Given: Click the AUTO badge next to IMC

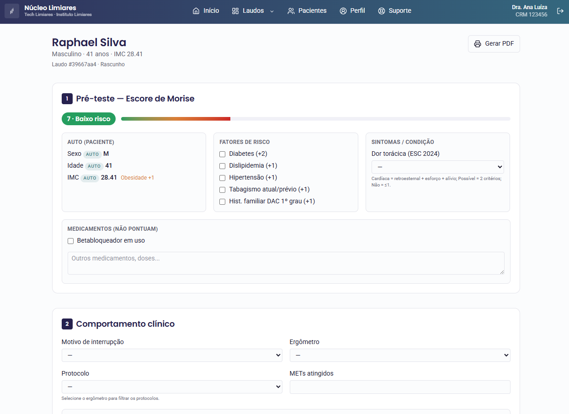Looking at the screenshot, I should coord(90,178).
